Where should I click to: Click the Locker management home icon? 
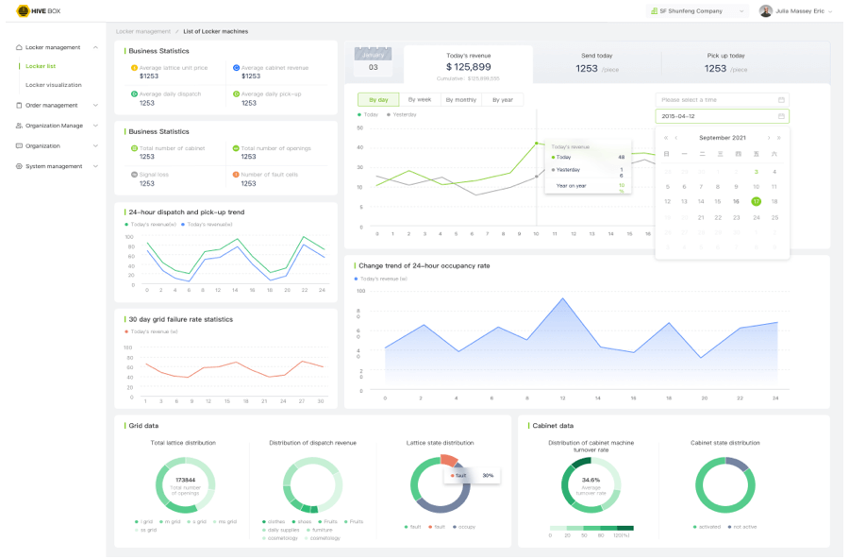(x=19, y=47)
